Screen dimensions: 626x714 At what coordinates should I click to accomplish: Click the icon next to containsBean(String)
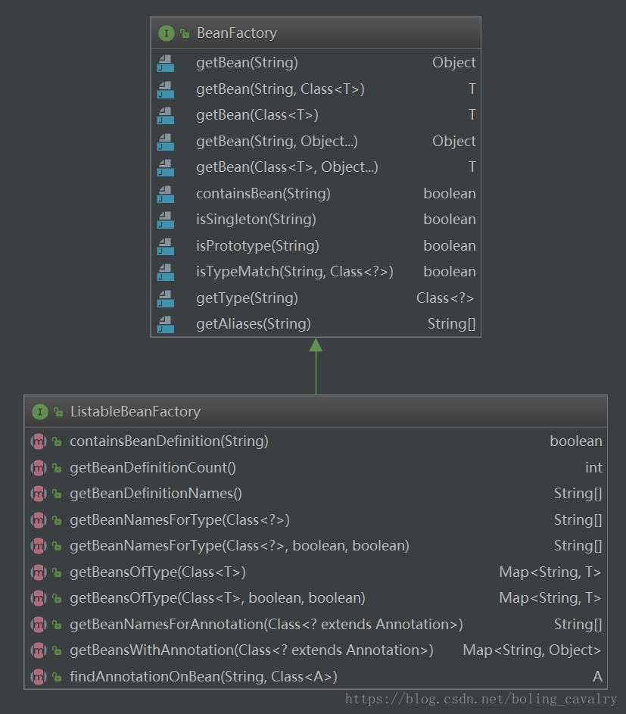[x=165, y=194]
